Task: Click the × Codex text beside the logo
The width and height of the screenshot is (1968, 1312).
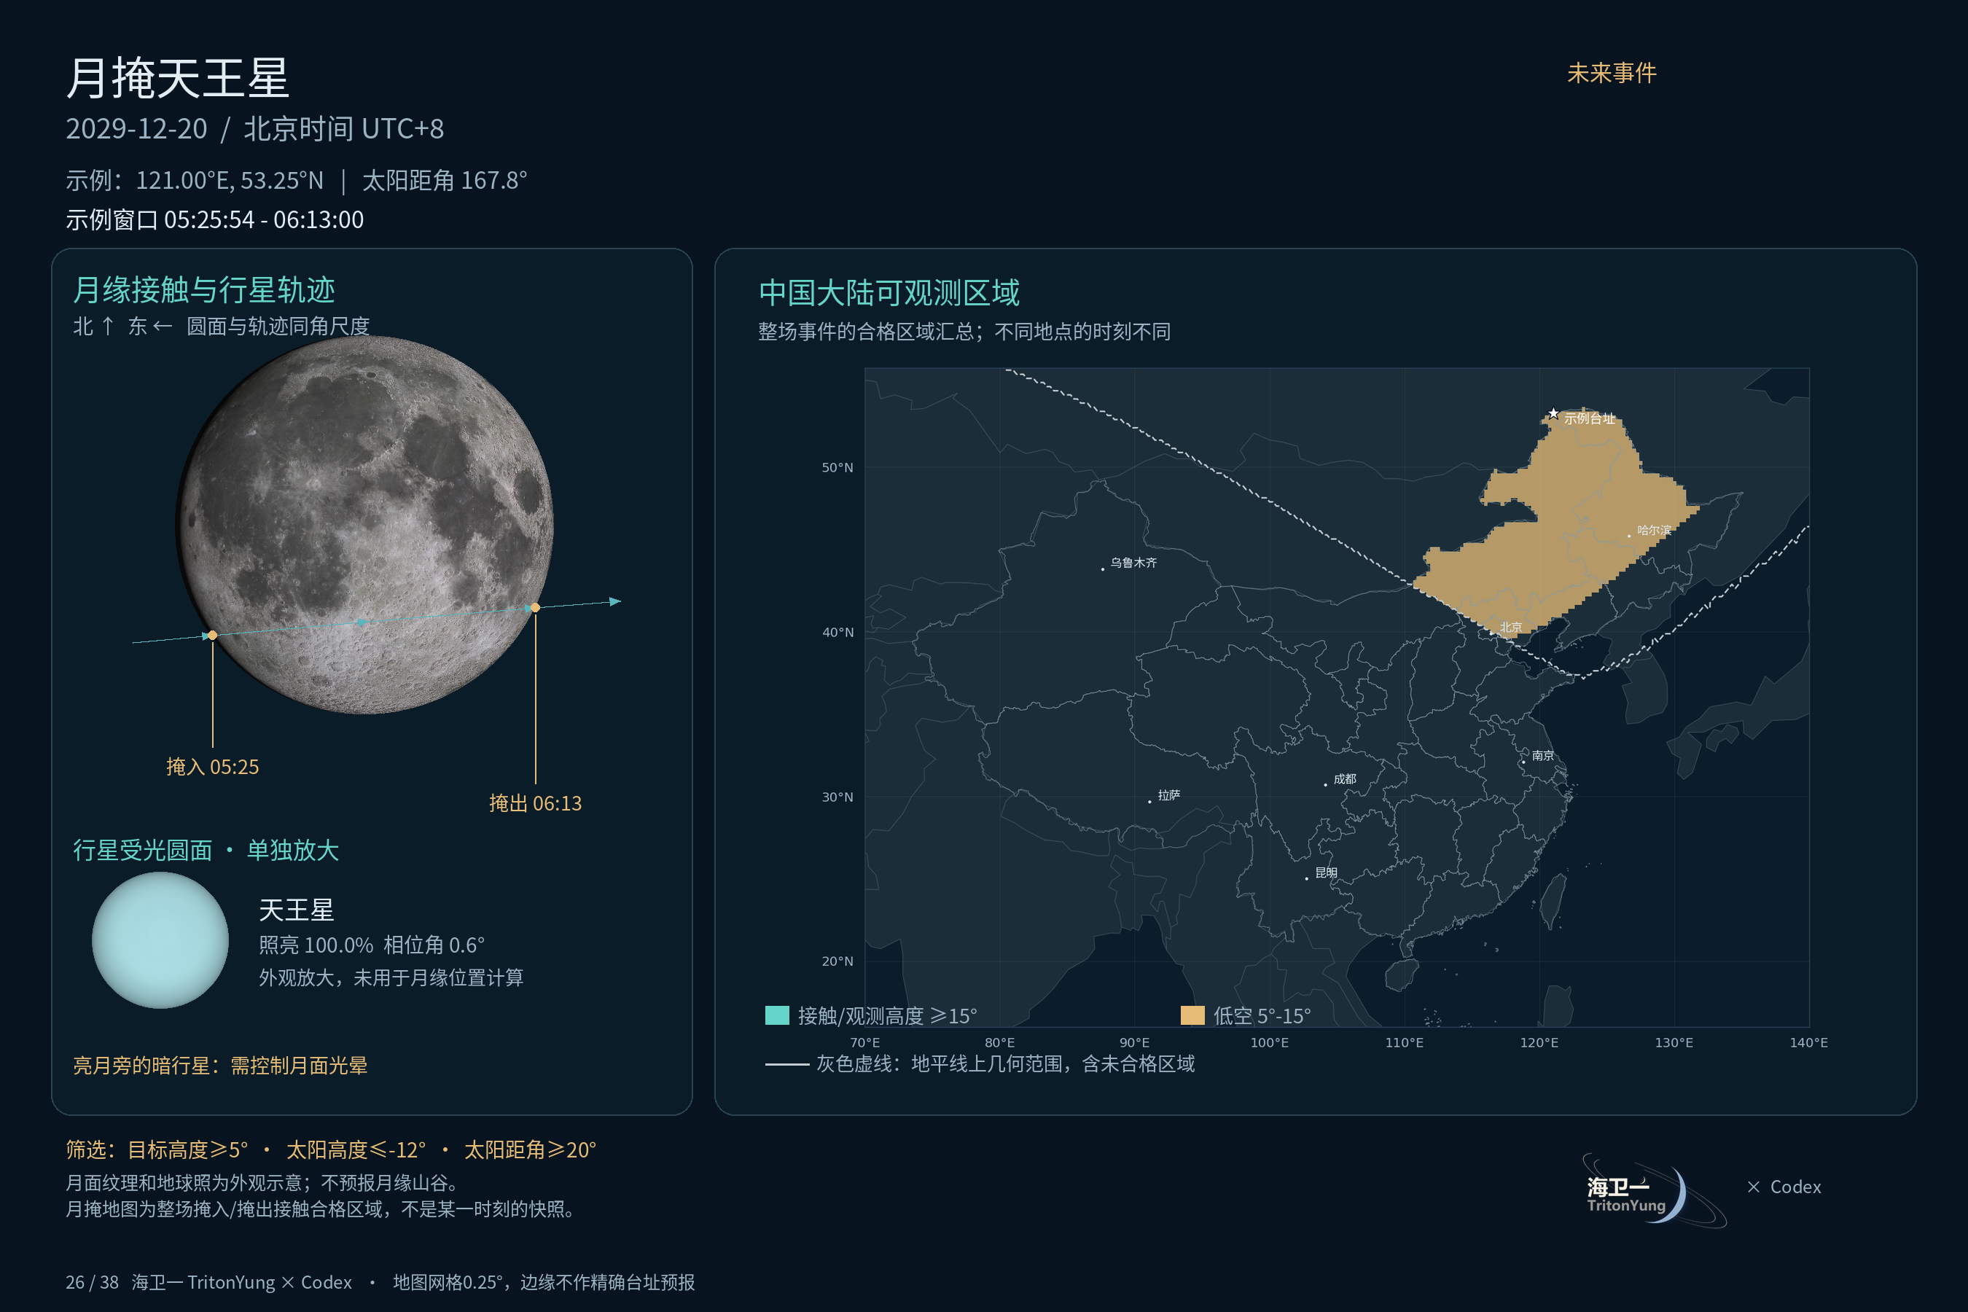Action: pos(1784,1187)
